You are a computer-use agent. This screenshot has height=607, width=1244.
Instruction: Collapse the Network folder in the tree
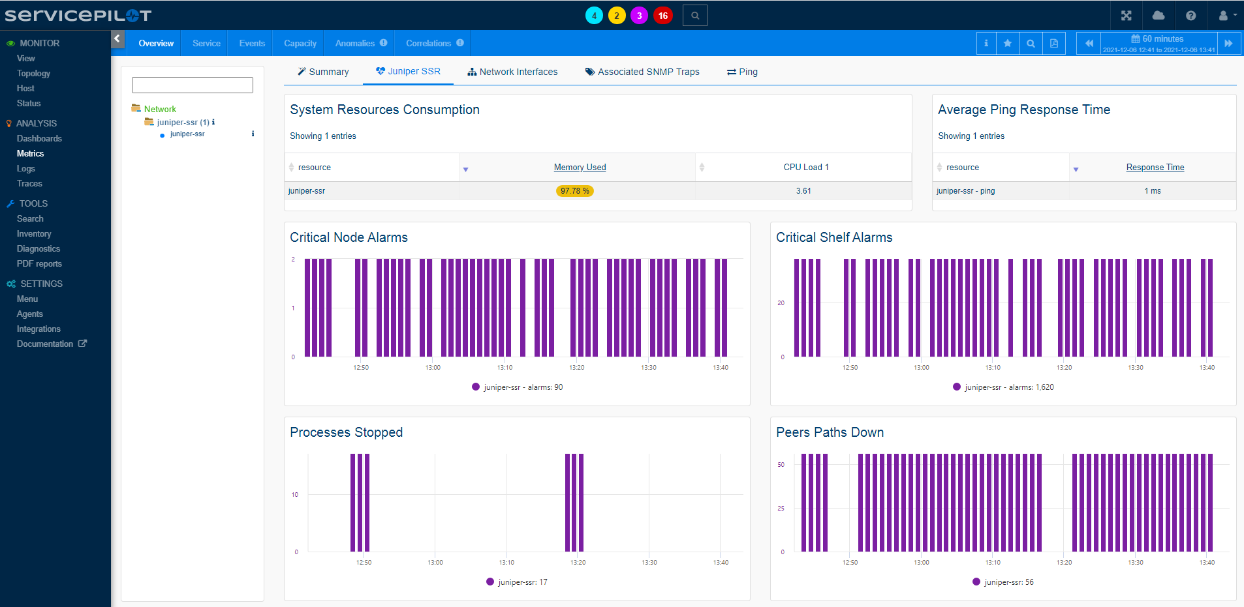[136, 109]
